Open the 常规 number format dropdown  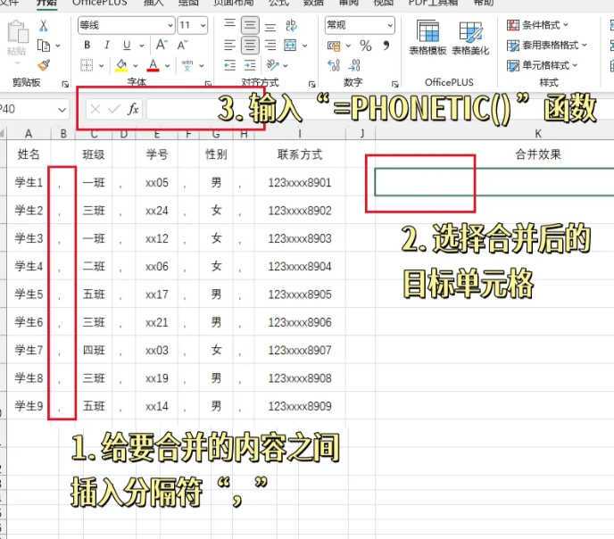390,26
